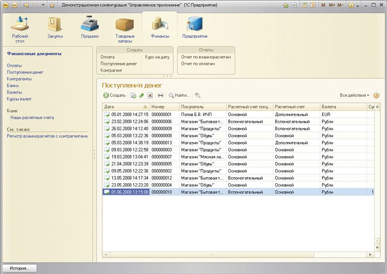Click the red mark-for-deletion icon
The height and width of the screenshot is (274, 387).
(150, 96)
